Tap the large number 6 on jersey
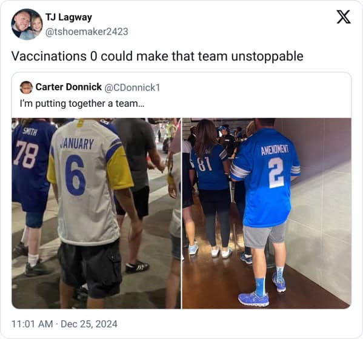 [75, 175]
